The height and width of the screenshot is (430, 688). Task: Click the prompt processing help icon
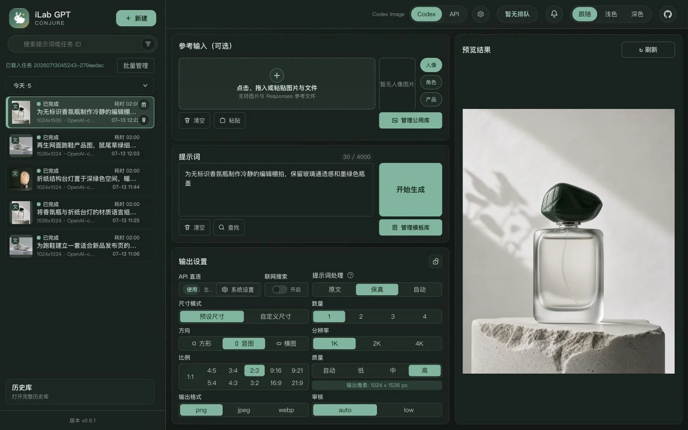[x=350, y=275]
